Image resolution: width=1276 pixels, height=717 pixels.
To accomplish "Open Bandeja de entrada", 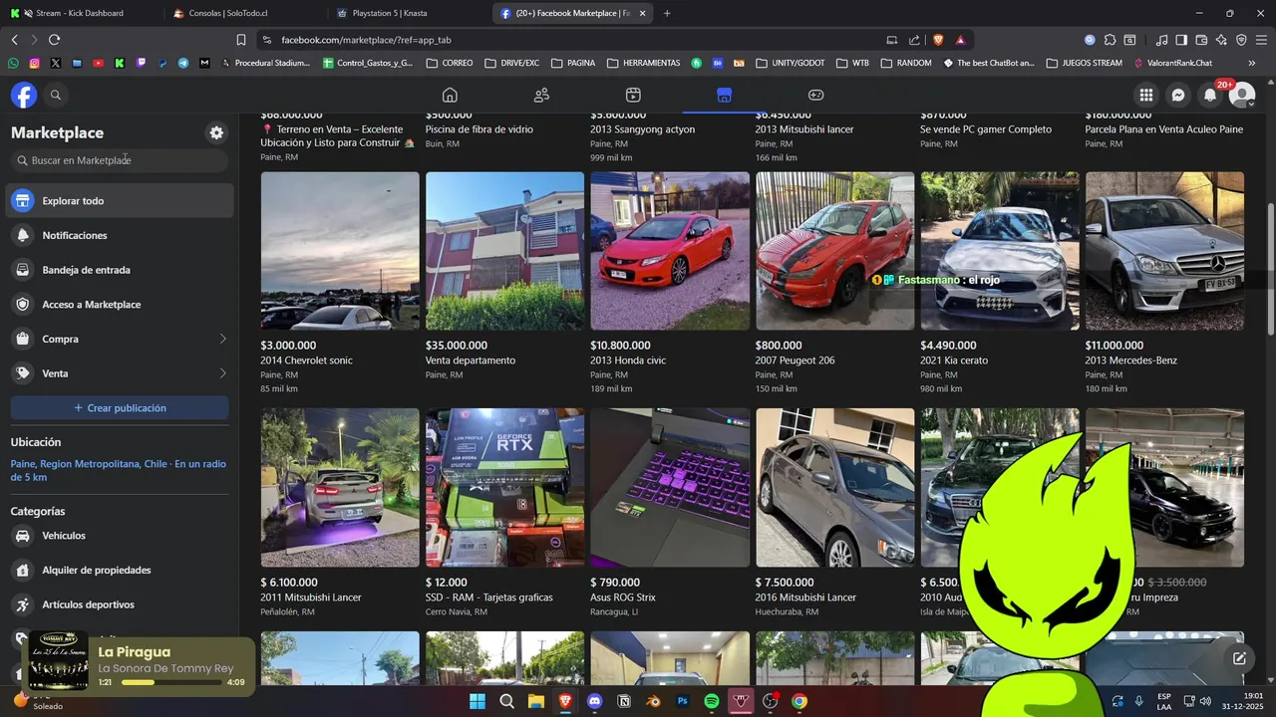I will pyautogui.click(x=120, y=270).
